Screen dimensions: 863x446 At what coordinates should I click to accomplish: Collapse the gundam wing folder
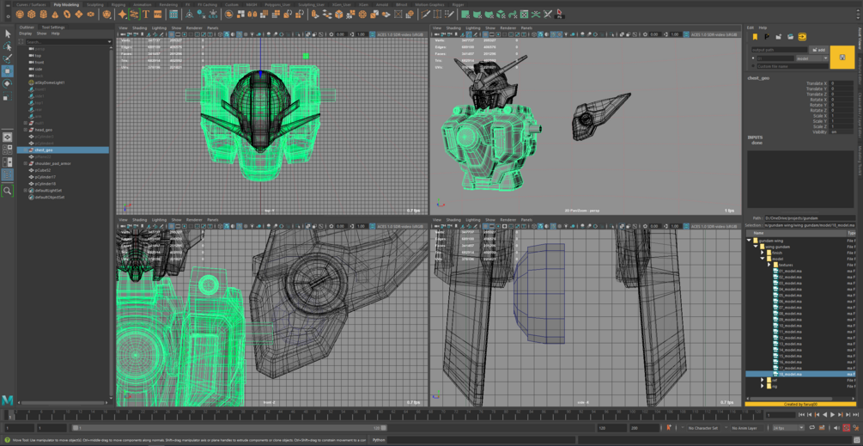click(x=749, y=241)
